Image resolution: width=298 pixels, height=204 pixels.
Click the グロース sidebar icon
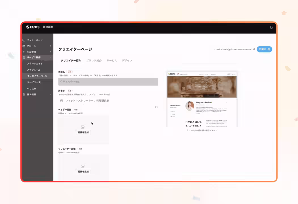click(x=24, y=46)
